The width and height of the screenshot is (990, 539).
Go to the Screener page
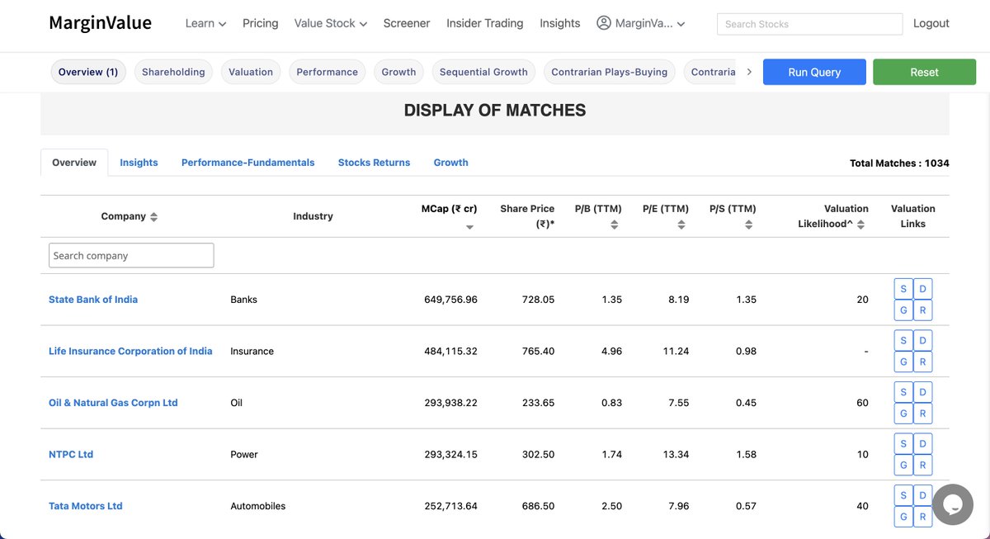coord(407,23)
